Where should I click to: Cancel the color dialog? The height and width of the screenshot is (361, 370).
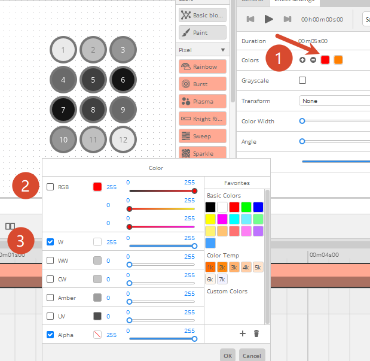[252, 356]
